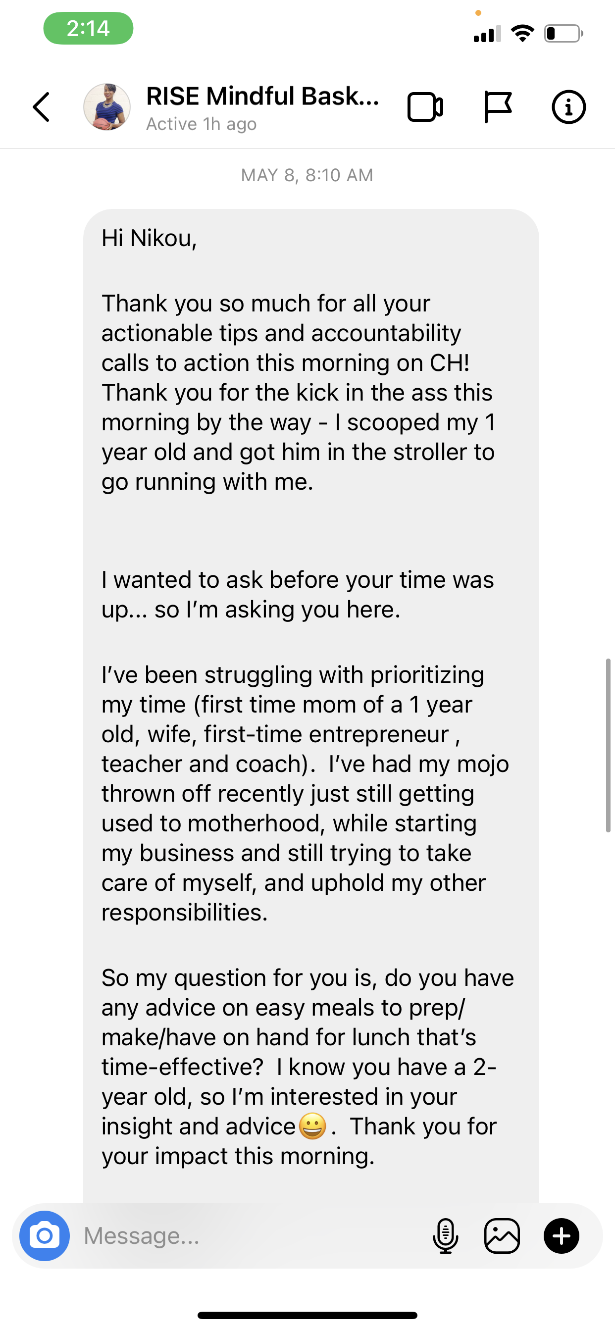
Task: Tap the Wi-Fi icon in status bar
Action: point(522,34)
